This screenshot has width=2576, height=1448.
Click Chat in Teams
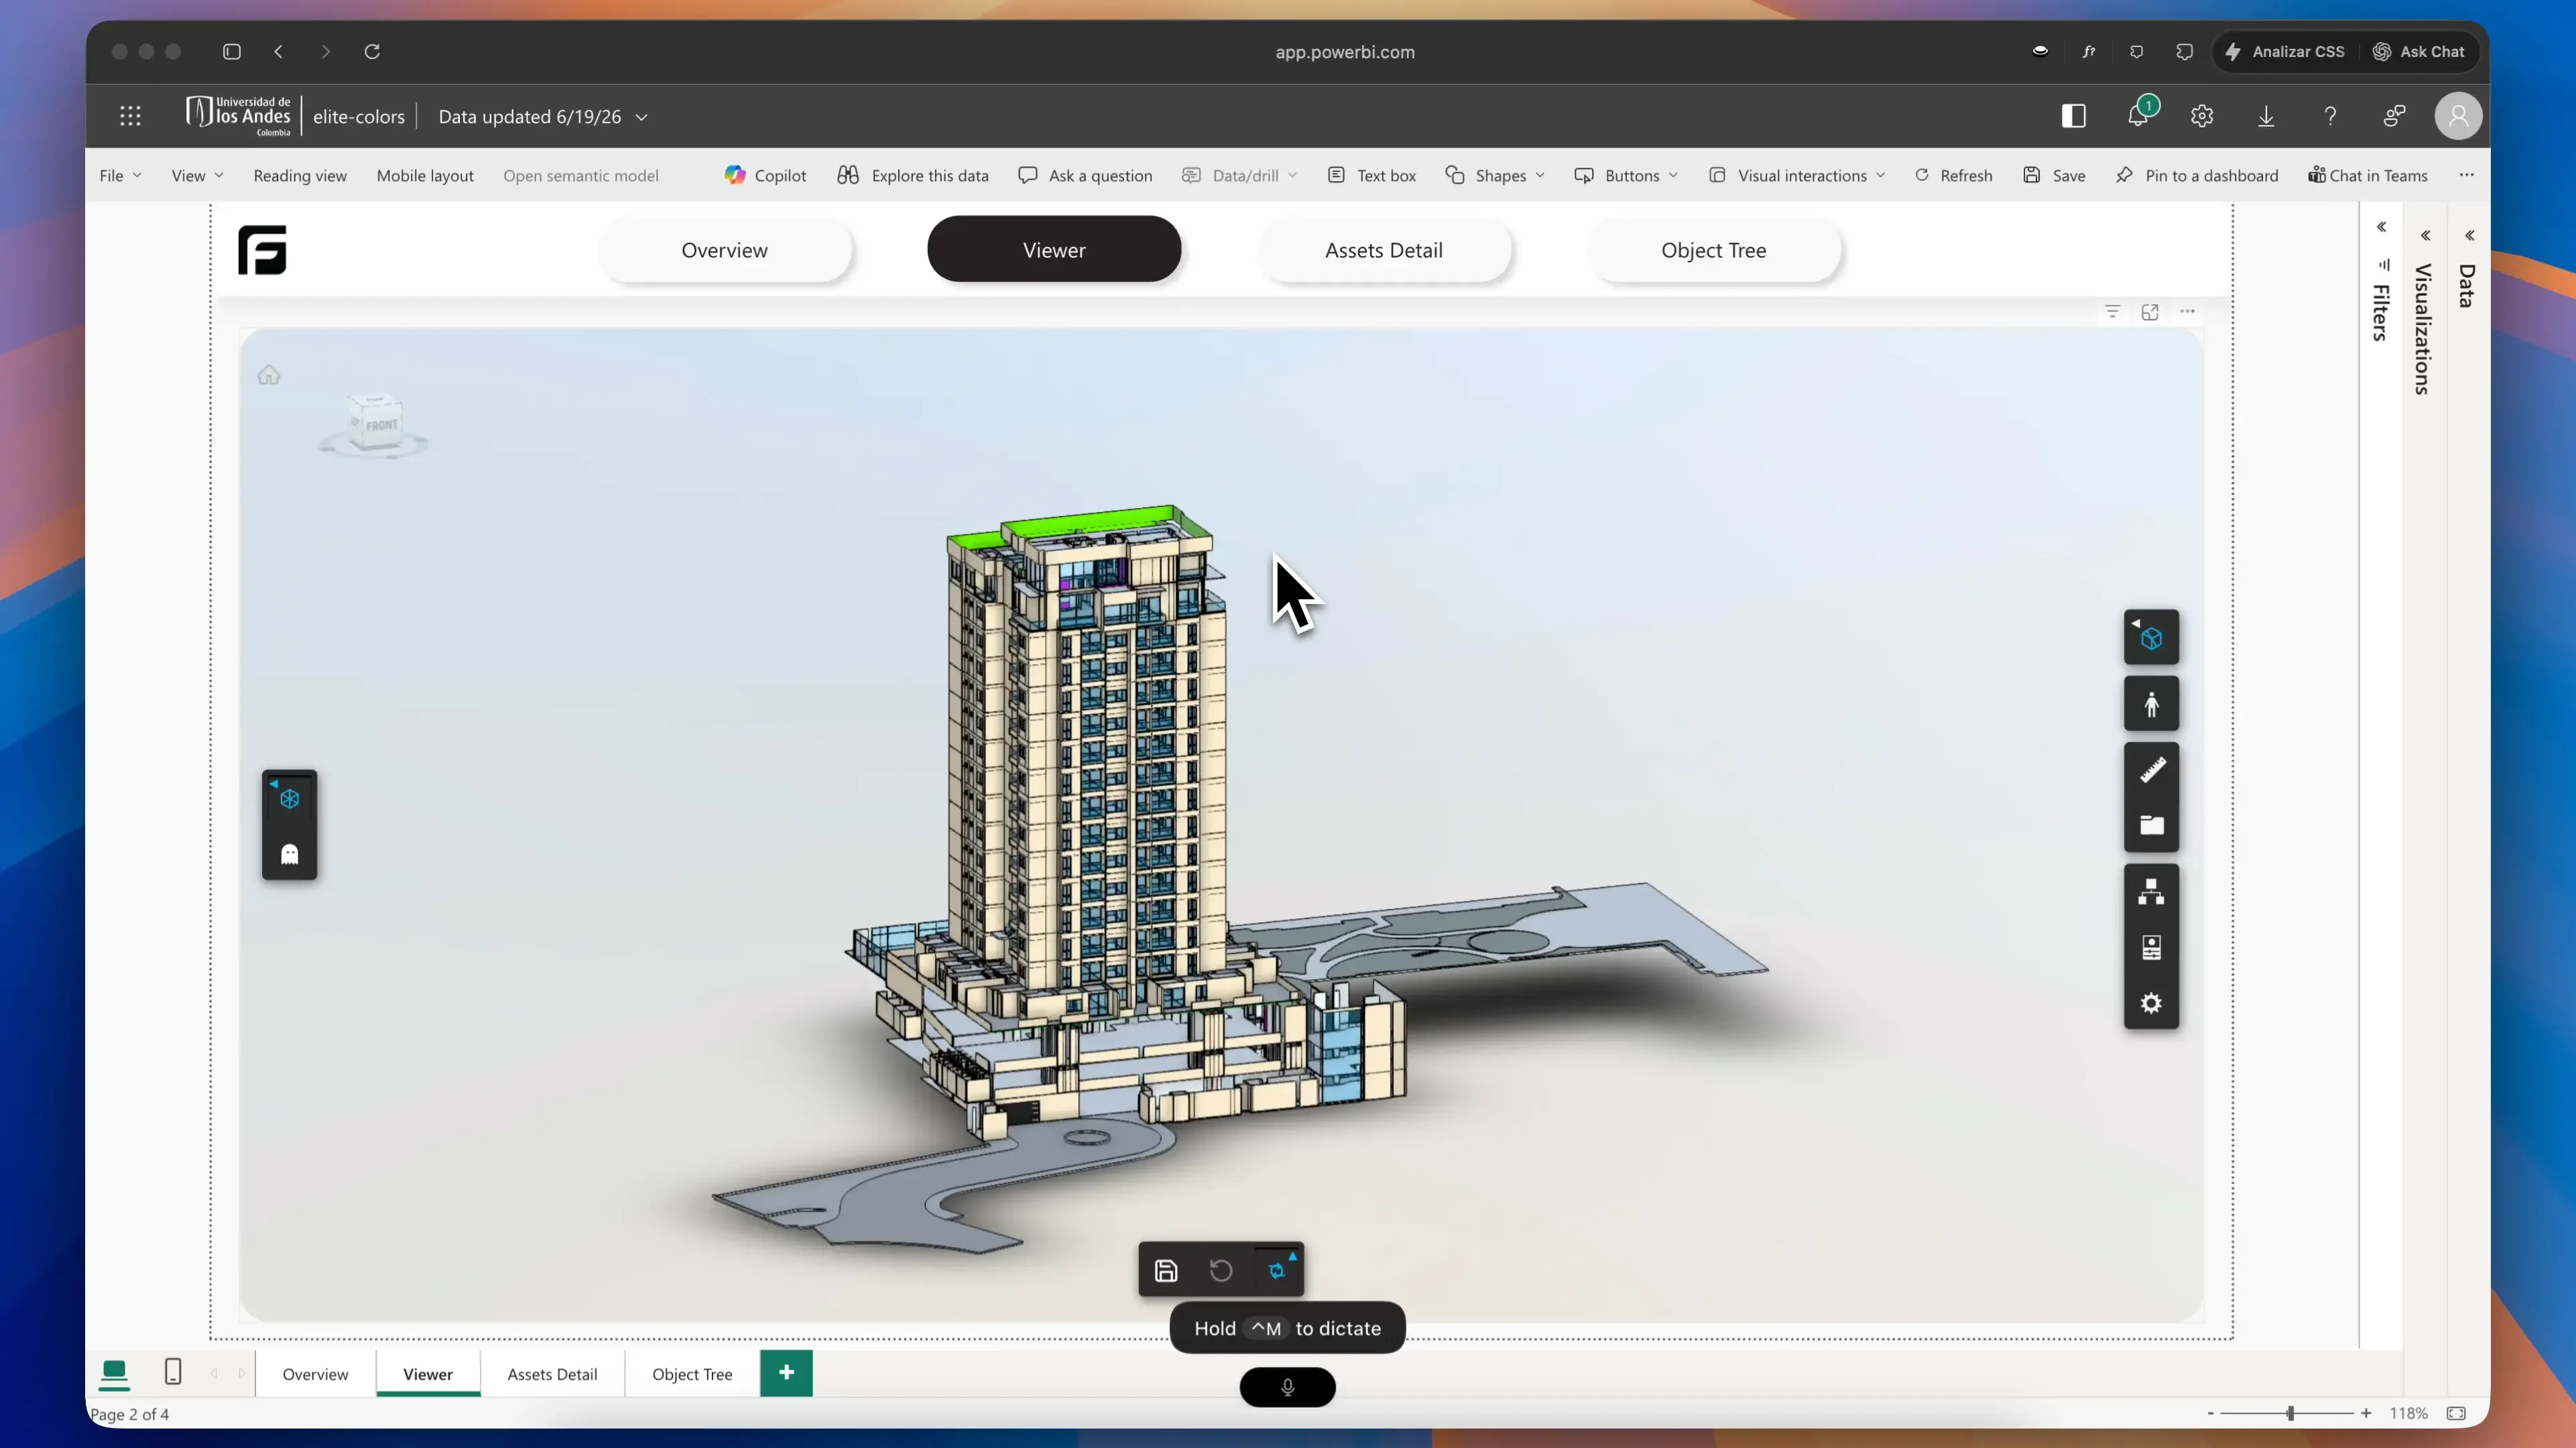point(2367,176)
